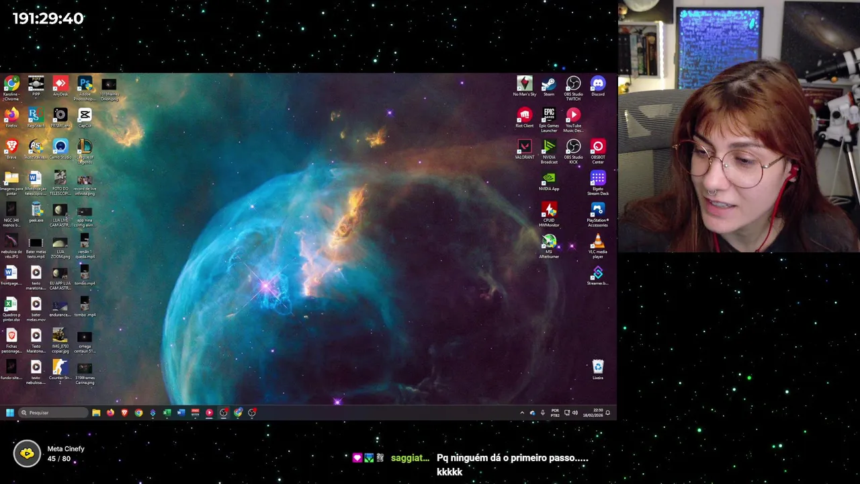Select '1018frames Orion.png' image thumbnail
Viewport: 860px width, 484px height.
point(109,89)
